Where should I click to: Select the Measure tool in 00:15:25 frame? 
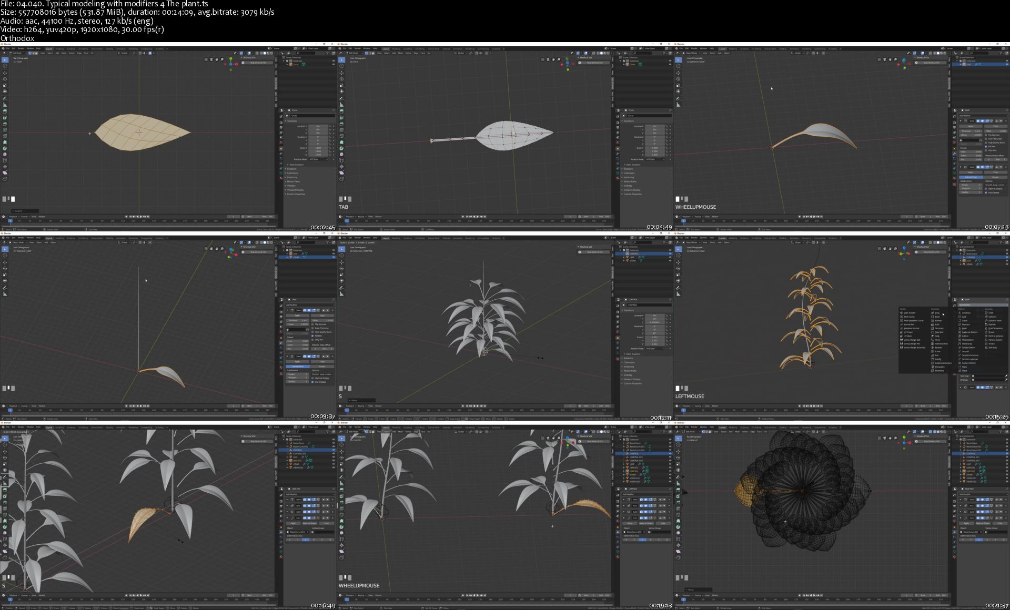[x=678, y=294]
